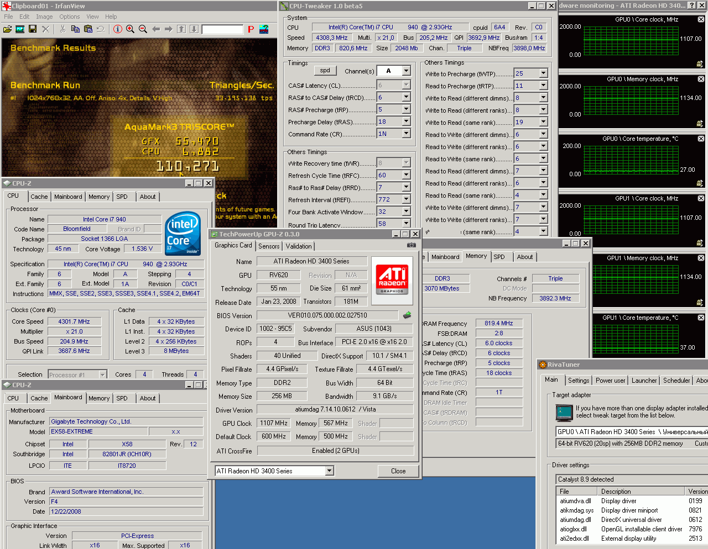Save BIOS using icon next to BIOS Version
Image resolution: width=708 pixels, height=549 pixels.
tap(407, 315)
